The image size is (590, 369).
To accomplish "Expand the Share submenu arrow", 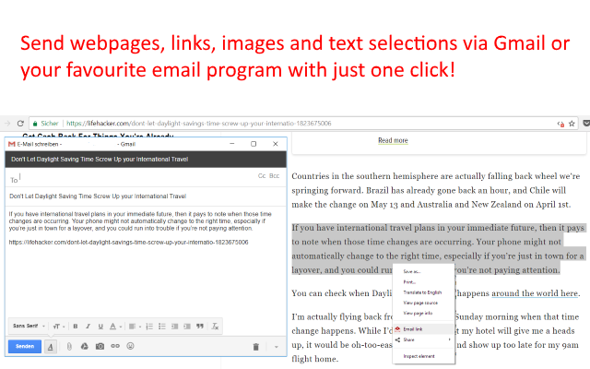I will pos(449,339).
